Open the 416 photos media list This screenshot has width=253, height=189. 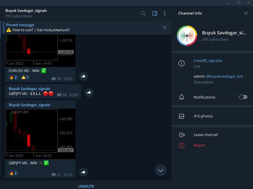coord(212,116)
